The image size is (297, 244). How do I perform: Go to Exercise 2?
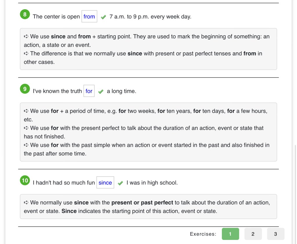click(253, 234)
